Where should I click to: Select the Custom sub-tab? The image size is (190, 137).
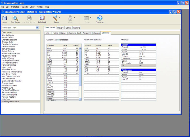[96, 33]
